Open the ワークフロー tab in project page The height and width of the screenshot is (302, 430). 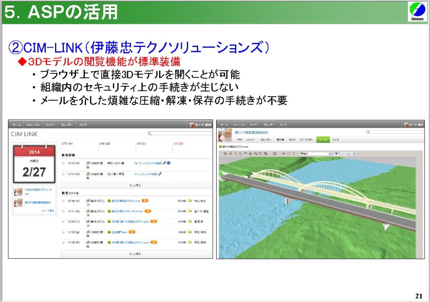tap(307, 139)
